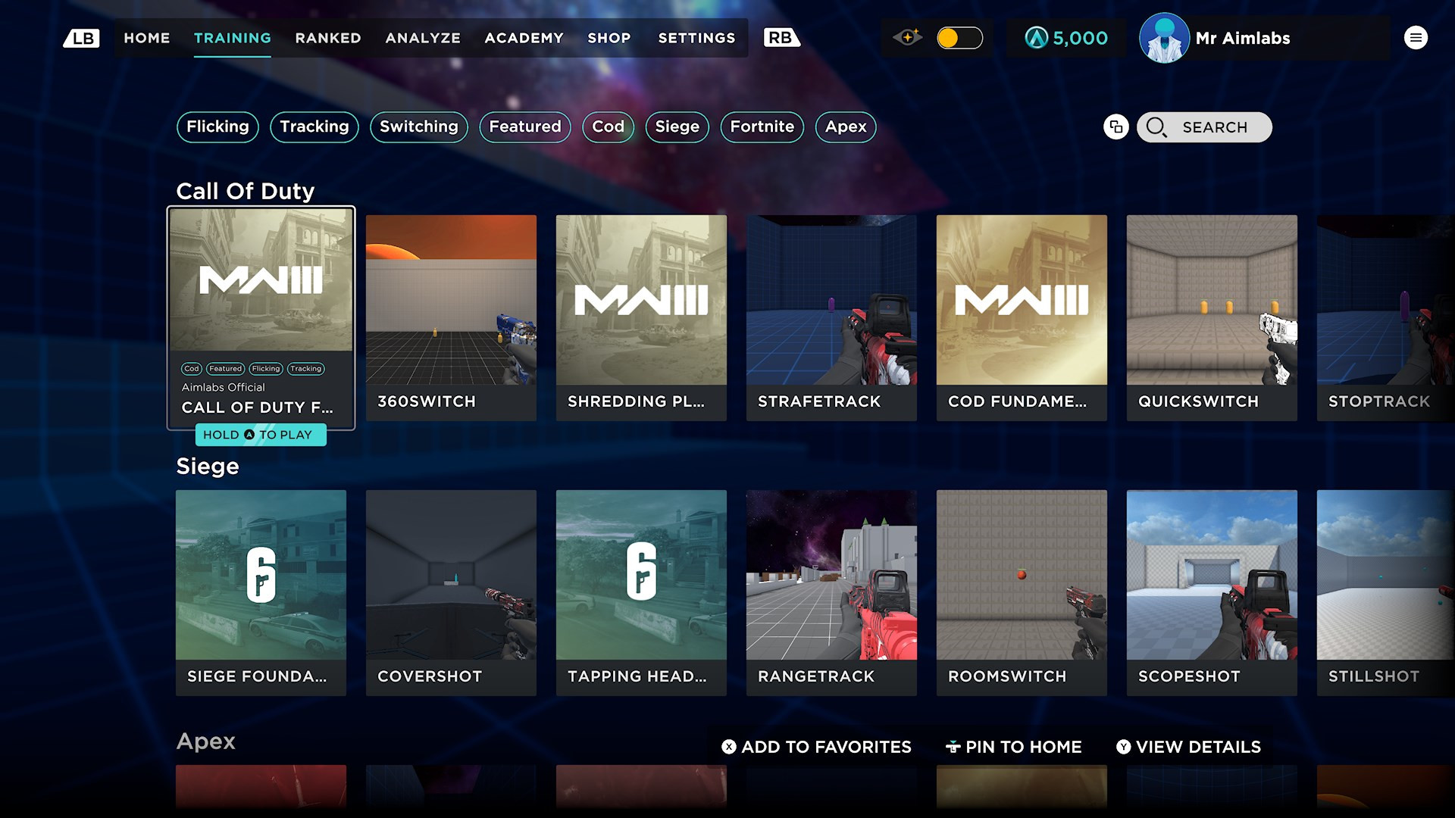Click Add To Favorites

826,747
